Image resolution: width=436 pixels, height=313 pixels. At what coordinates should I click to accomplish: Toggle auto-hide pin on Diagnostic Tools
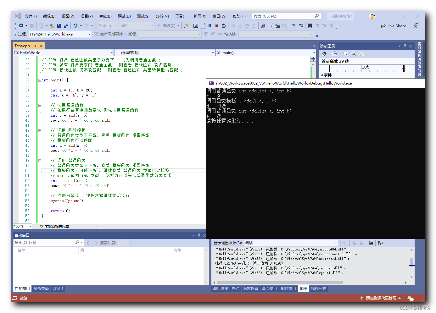[x=405, y=46]
